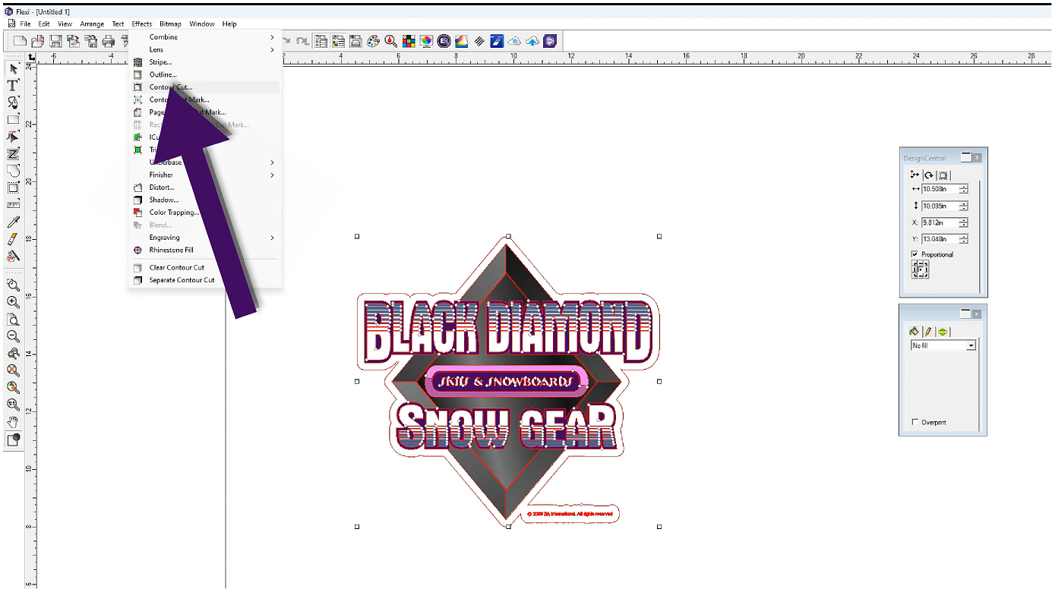
Task: Click the cloud sync icon
Action: [514, 41]
